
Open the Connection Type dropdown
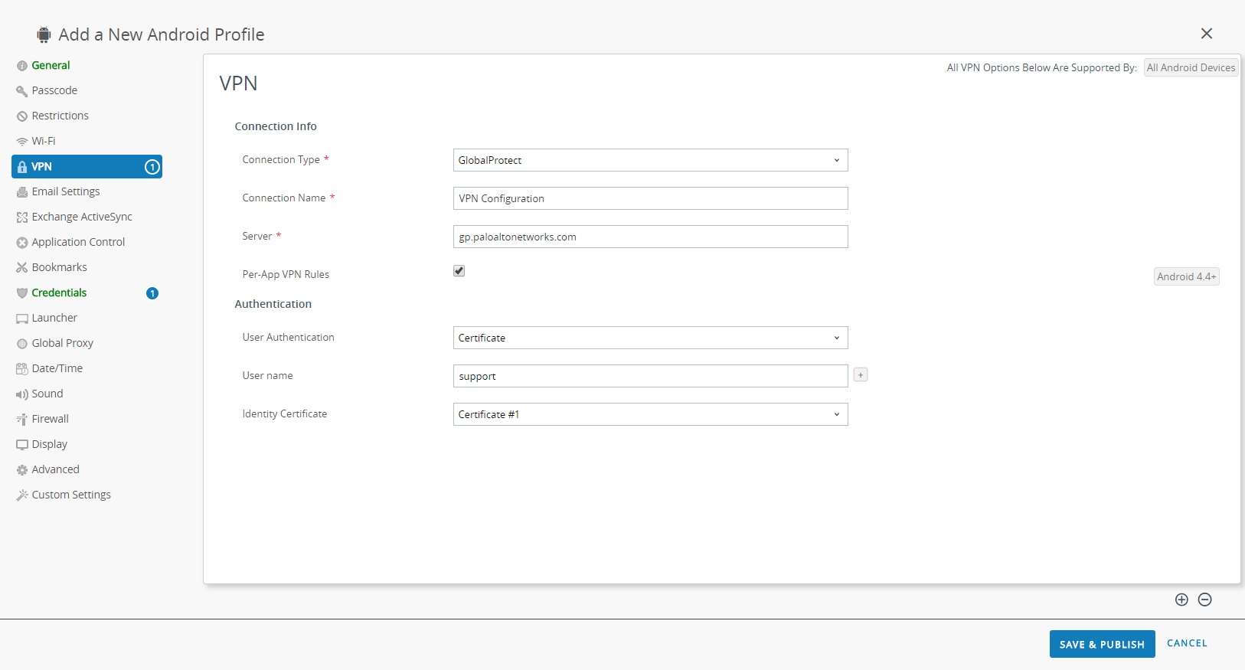pyautogui.click(x=650, y=160)
